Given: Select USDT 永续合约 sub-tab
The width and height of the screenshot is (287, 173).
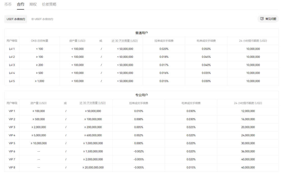Looking at the screenshot, I should point(16,19).
